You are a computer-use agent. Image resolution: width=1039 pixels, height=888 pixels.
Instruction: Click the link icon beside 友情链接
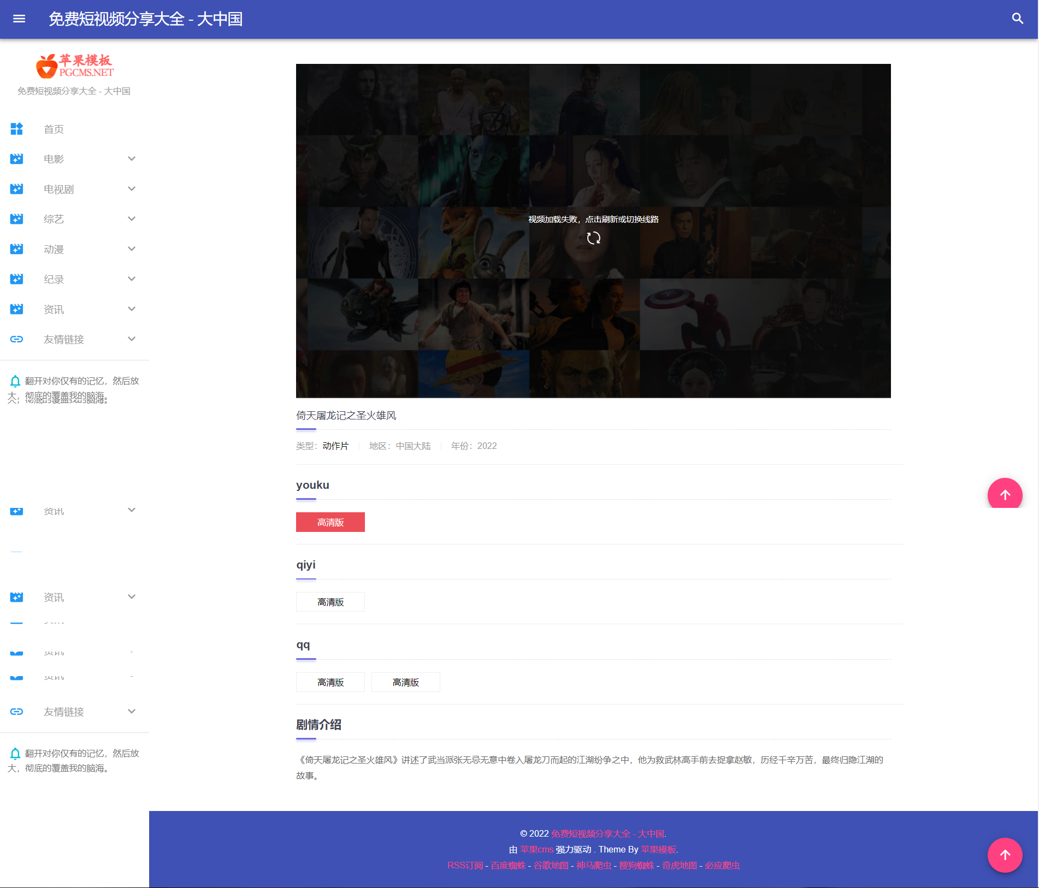click(17, 339)
